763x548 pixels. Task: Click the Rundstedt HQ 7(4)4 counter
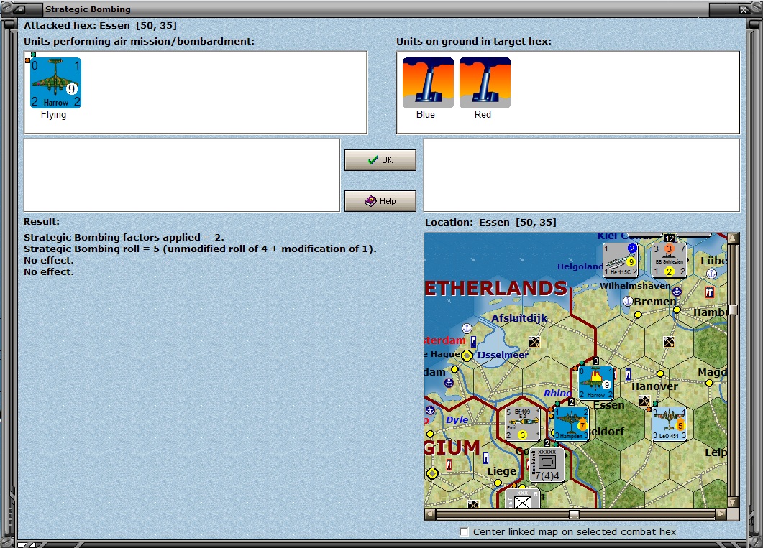pos(547,465)
